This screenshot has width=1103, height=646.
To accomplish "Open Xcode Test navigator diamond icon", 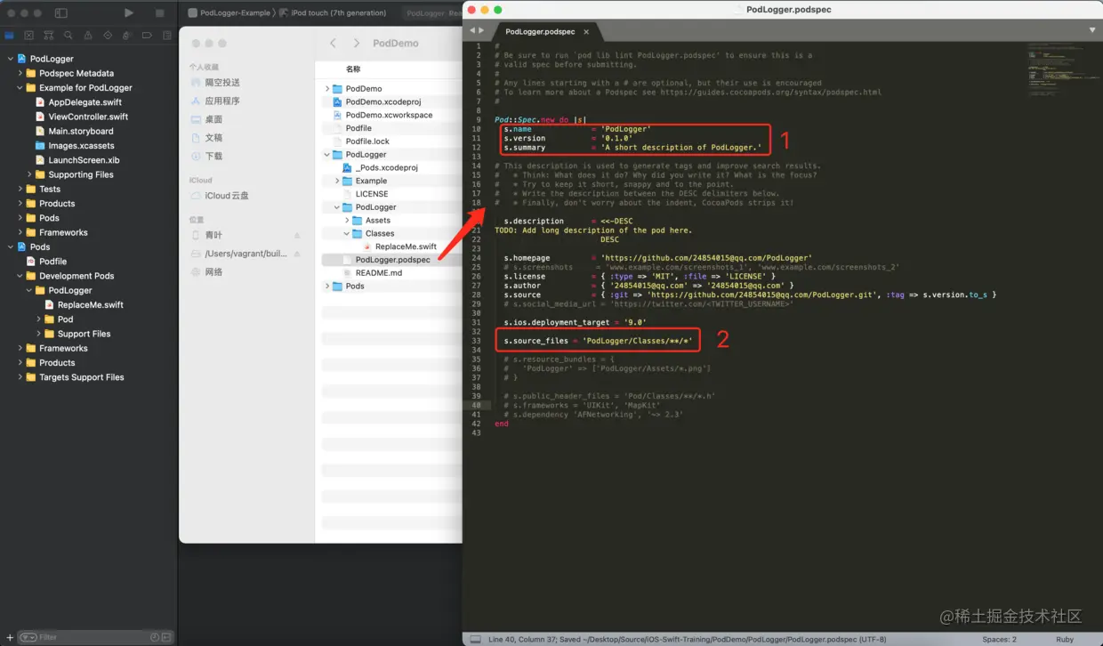I will [108, 36].
